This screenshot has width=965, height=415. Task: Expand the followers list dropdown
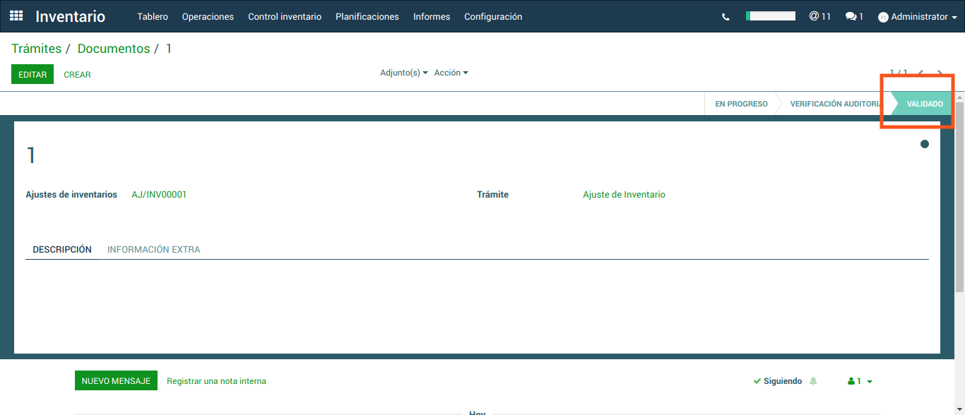[x=860, y=381]
